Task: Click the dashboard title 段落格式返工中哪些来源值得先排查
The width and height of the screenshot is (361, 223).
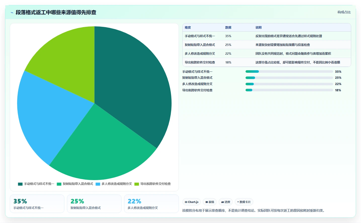Action: pos(56,12)
